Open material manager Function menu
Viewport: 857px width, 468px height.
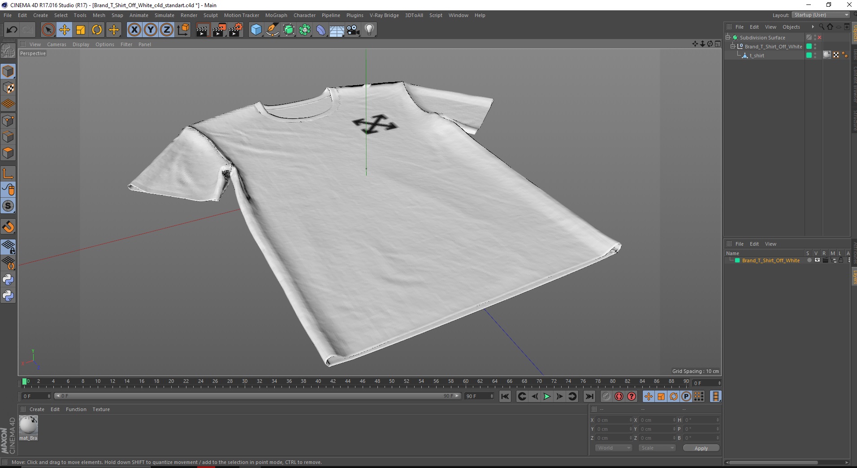(x=76, y=409)
